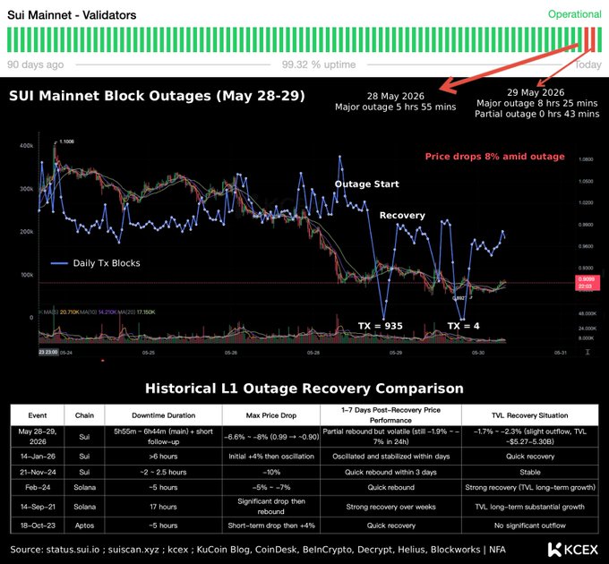
Task: Click the text cursor icon beside 05-31
Action: (588, 352)
